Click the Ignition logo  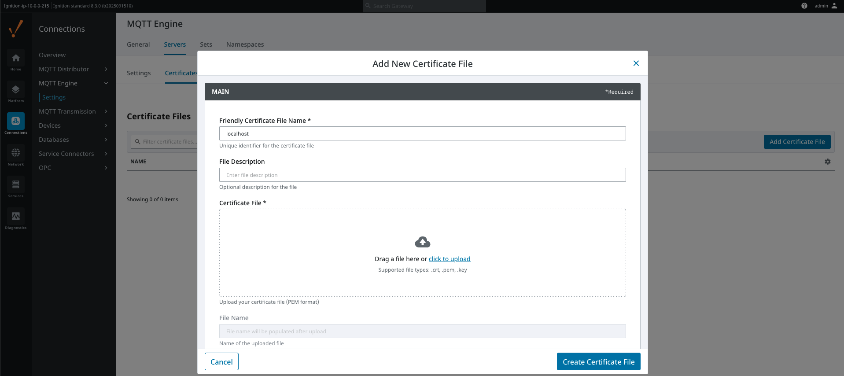coord(16,29)
